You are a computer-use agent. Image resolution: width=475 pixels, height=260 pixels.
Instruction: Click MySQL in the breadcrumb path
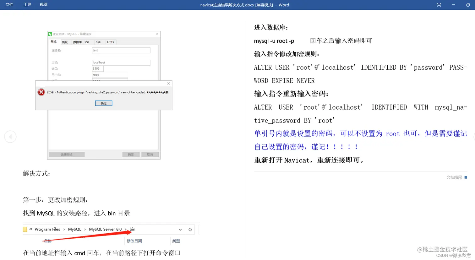coord(74,229)
